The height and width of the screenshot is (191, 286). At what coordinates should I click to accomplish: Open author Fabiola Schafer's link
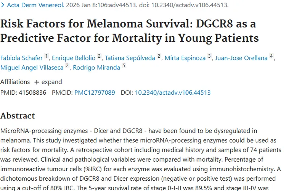[21, 58]
